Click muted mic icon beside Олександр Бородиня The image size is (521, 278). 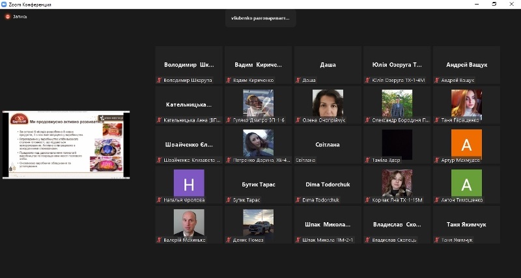(367, 120)
